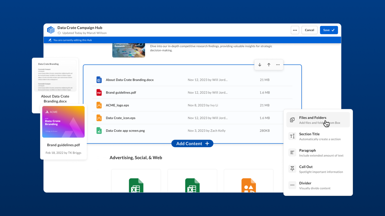Click the Data Crate Campaign Hub title
Viewport: 385px width, 216px height.
point(80,28)
